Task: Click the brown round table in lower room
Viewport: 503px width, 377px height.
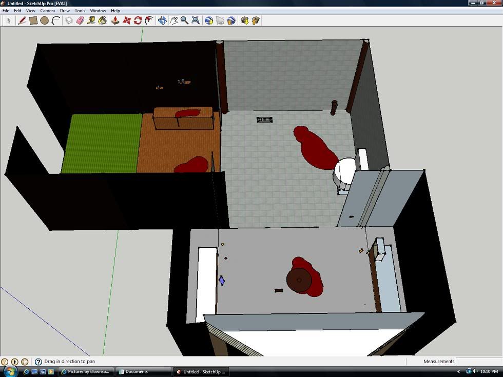Action: pyautogui.click(x=299, y=280)
